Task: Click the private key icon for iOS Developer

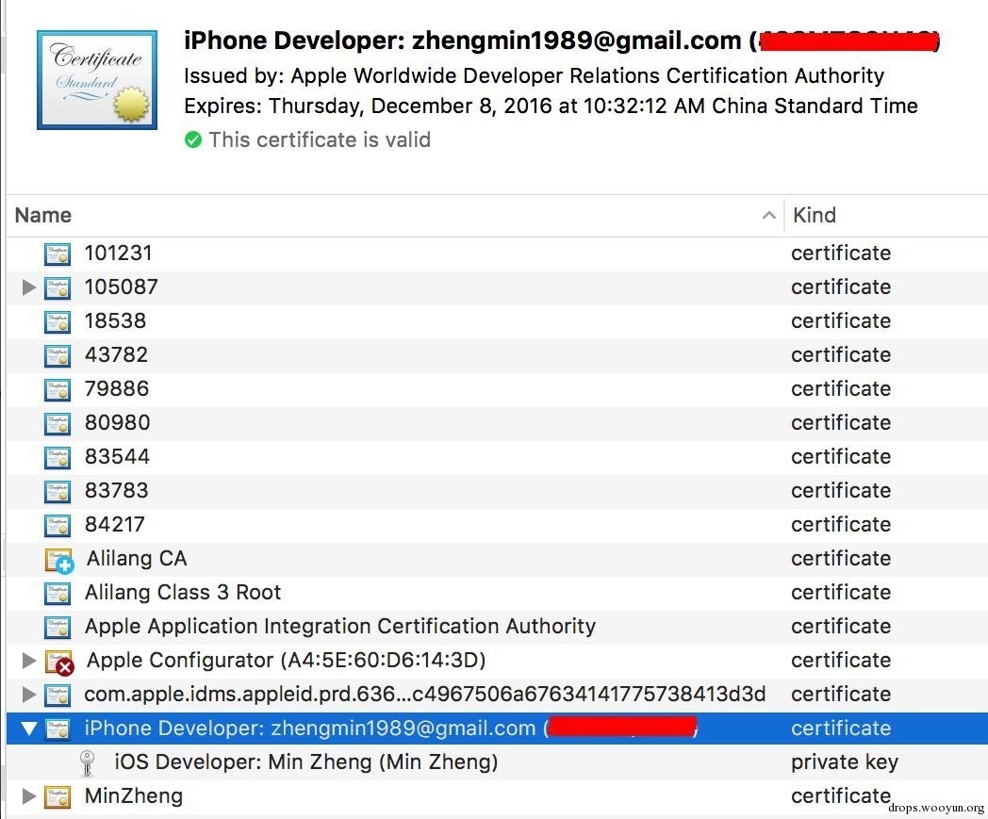Action: click(88, 762)
